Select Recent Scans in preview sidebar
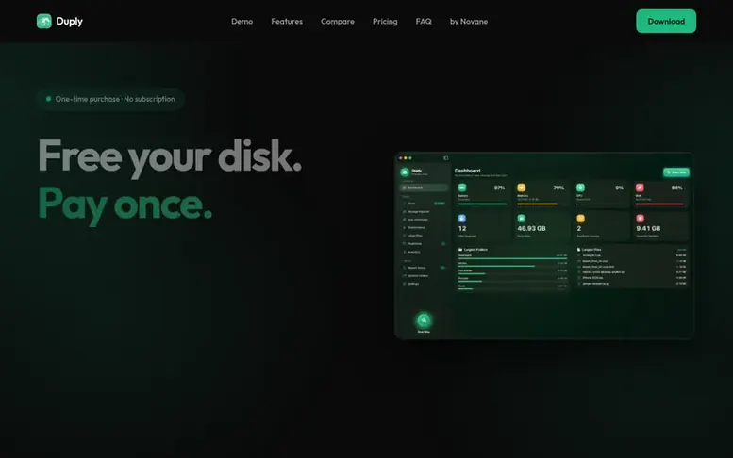Viewport: 733px width, 458px height. (x=424, y=268)
